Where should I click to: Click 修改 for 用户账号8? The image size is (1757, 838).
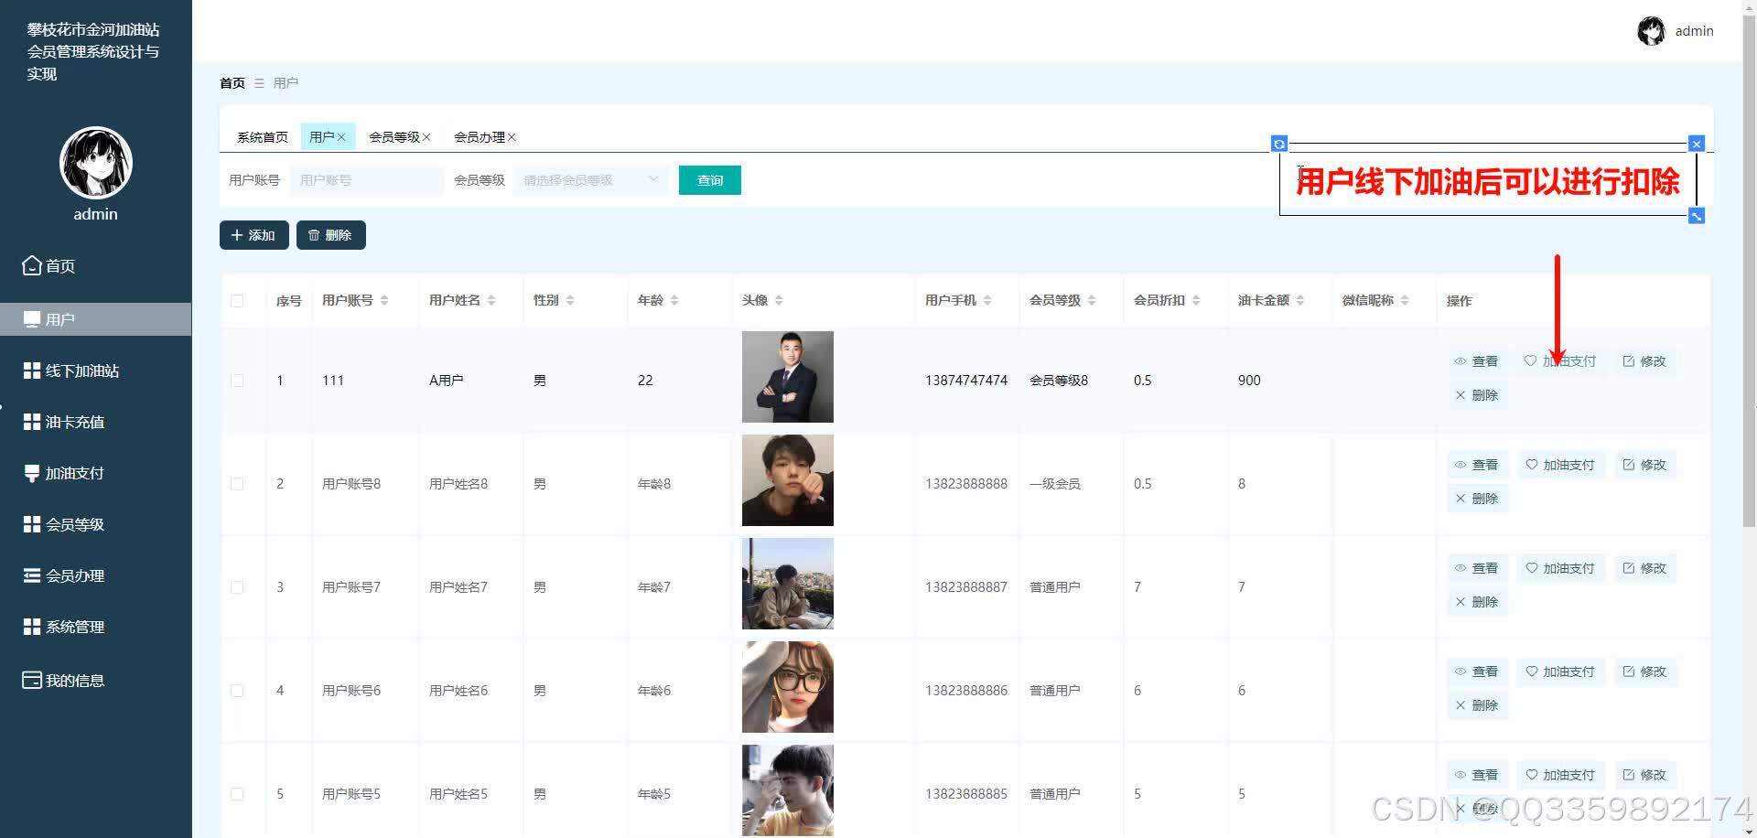tap(1644, 465)
